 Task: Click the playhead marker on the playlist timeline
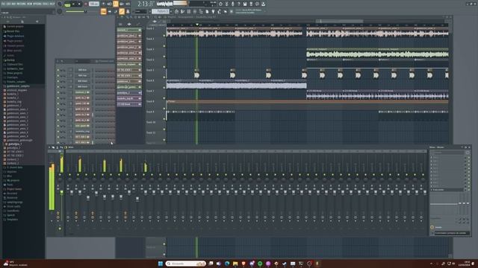click(197, 25)
